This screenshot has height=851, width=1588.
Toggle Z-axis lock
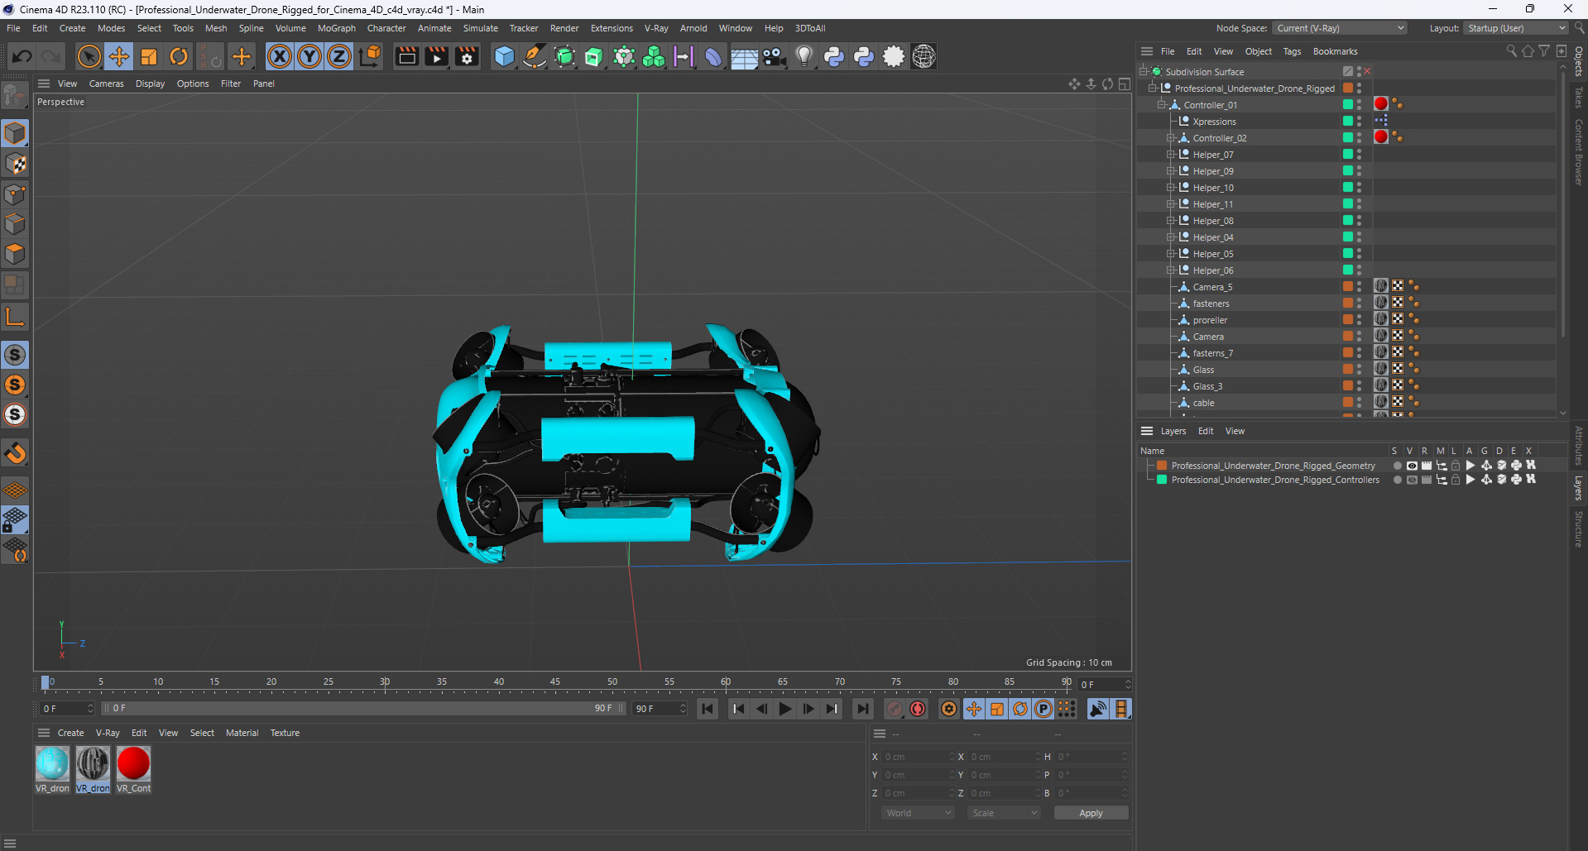click(339, 56)
